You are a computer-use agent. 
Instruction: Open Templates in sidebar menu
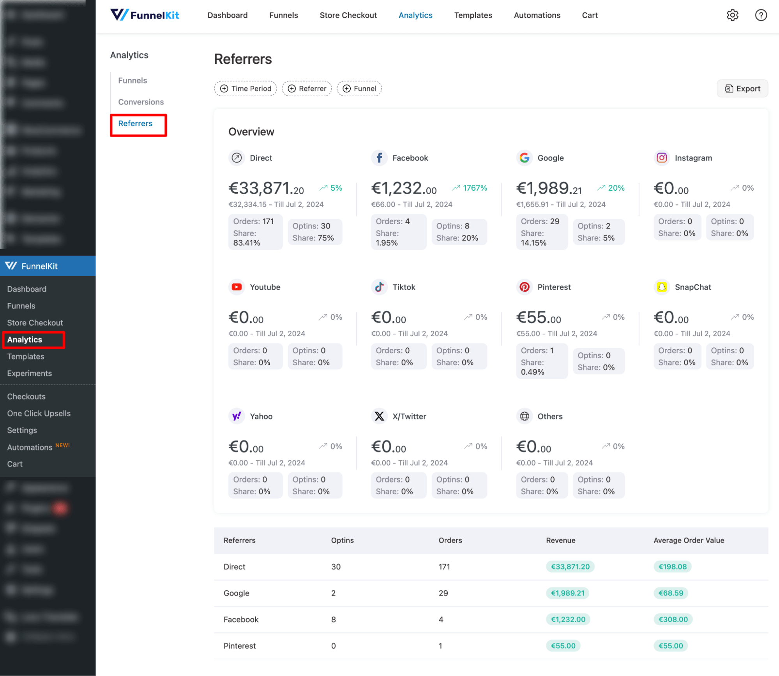click(26, 356)
